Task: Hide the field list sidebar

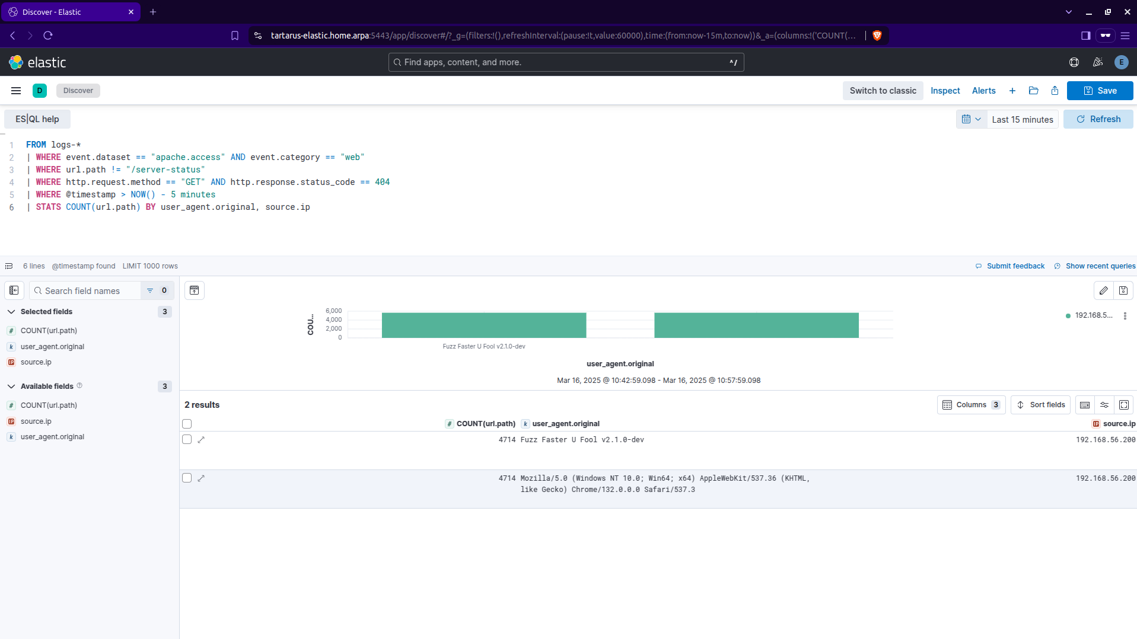Action: pyautogui.click(x=14, y=290)
